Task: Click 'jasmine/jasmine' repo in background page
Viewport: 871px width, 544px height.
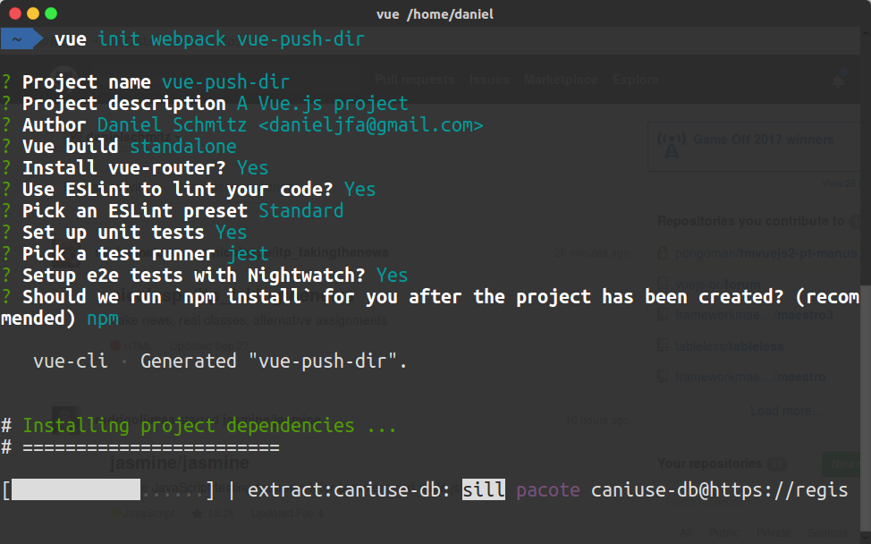Action: click(180, 463)
